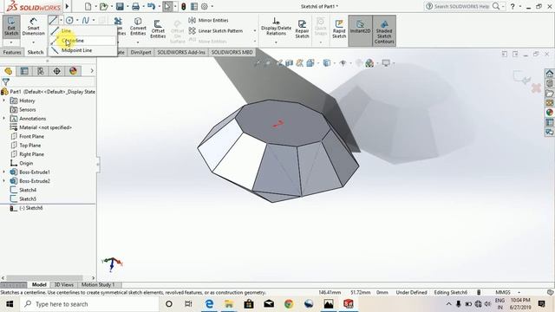
Task: Expand the SOLIDWORKS menu arrow
Action: [x=67, y=6]
